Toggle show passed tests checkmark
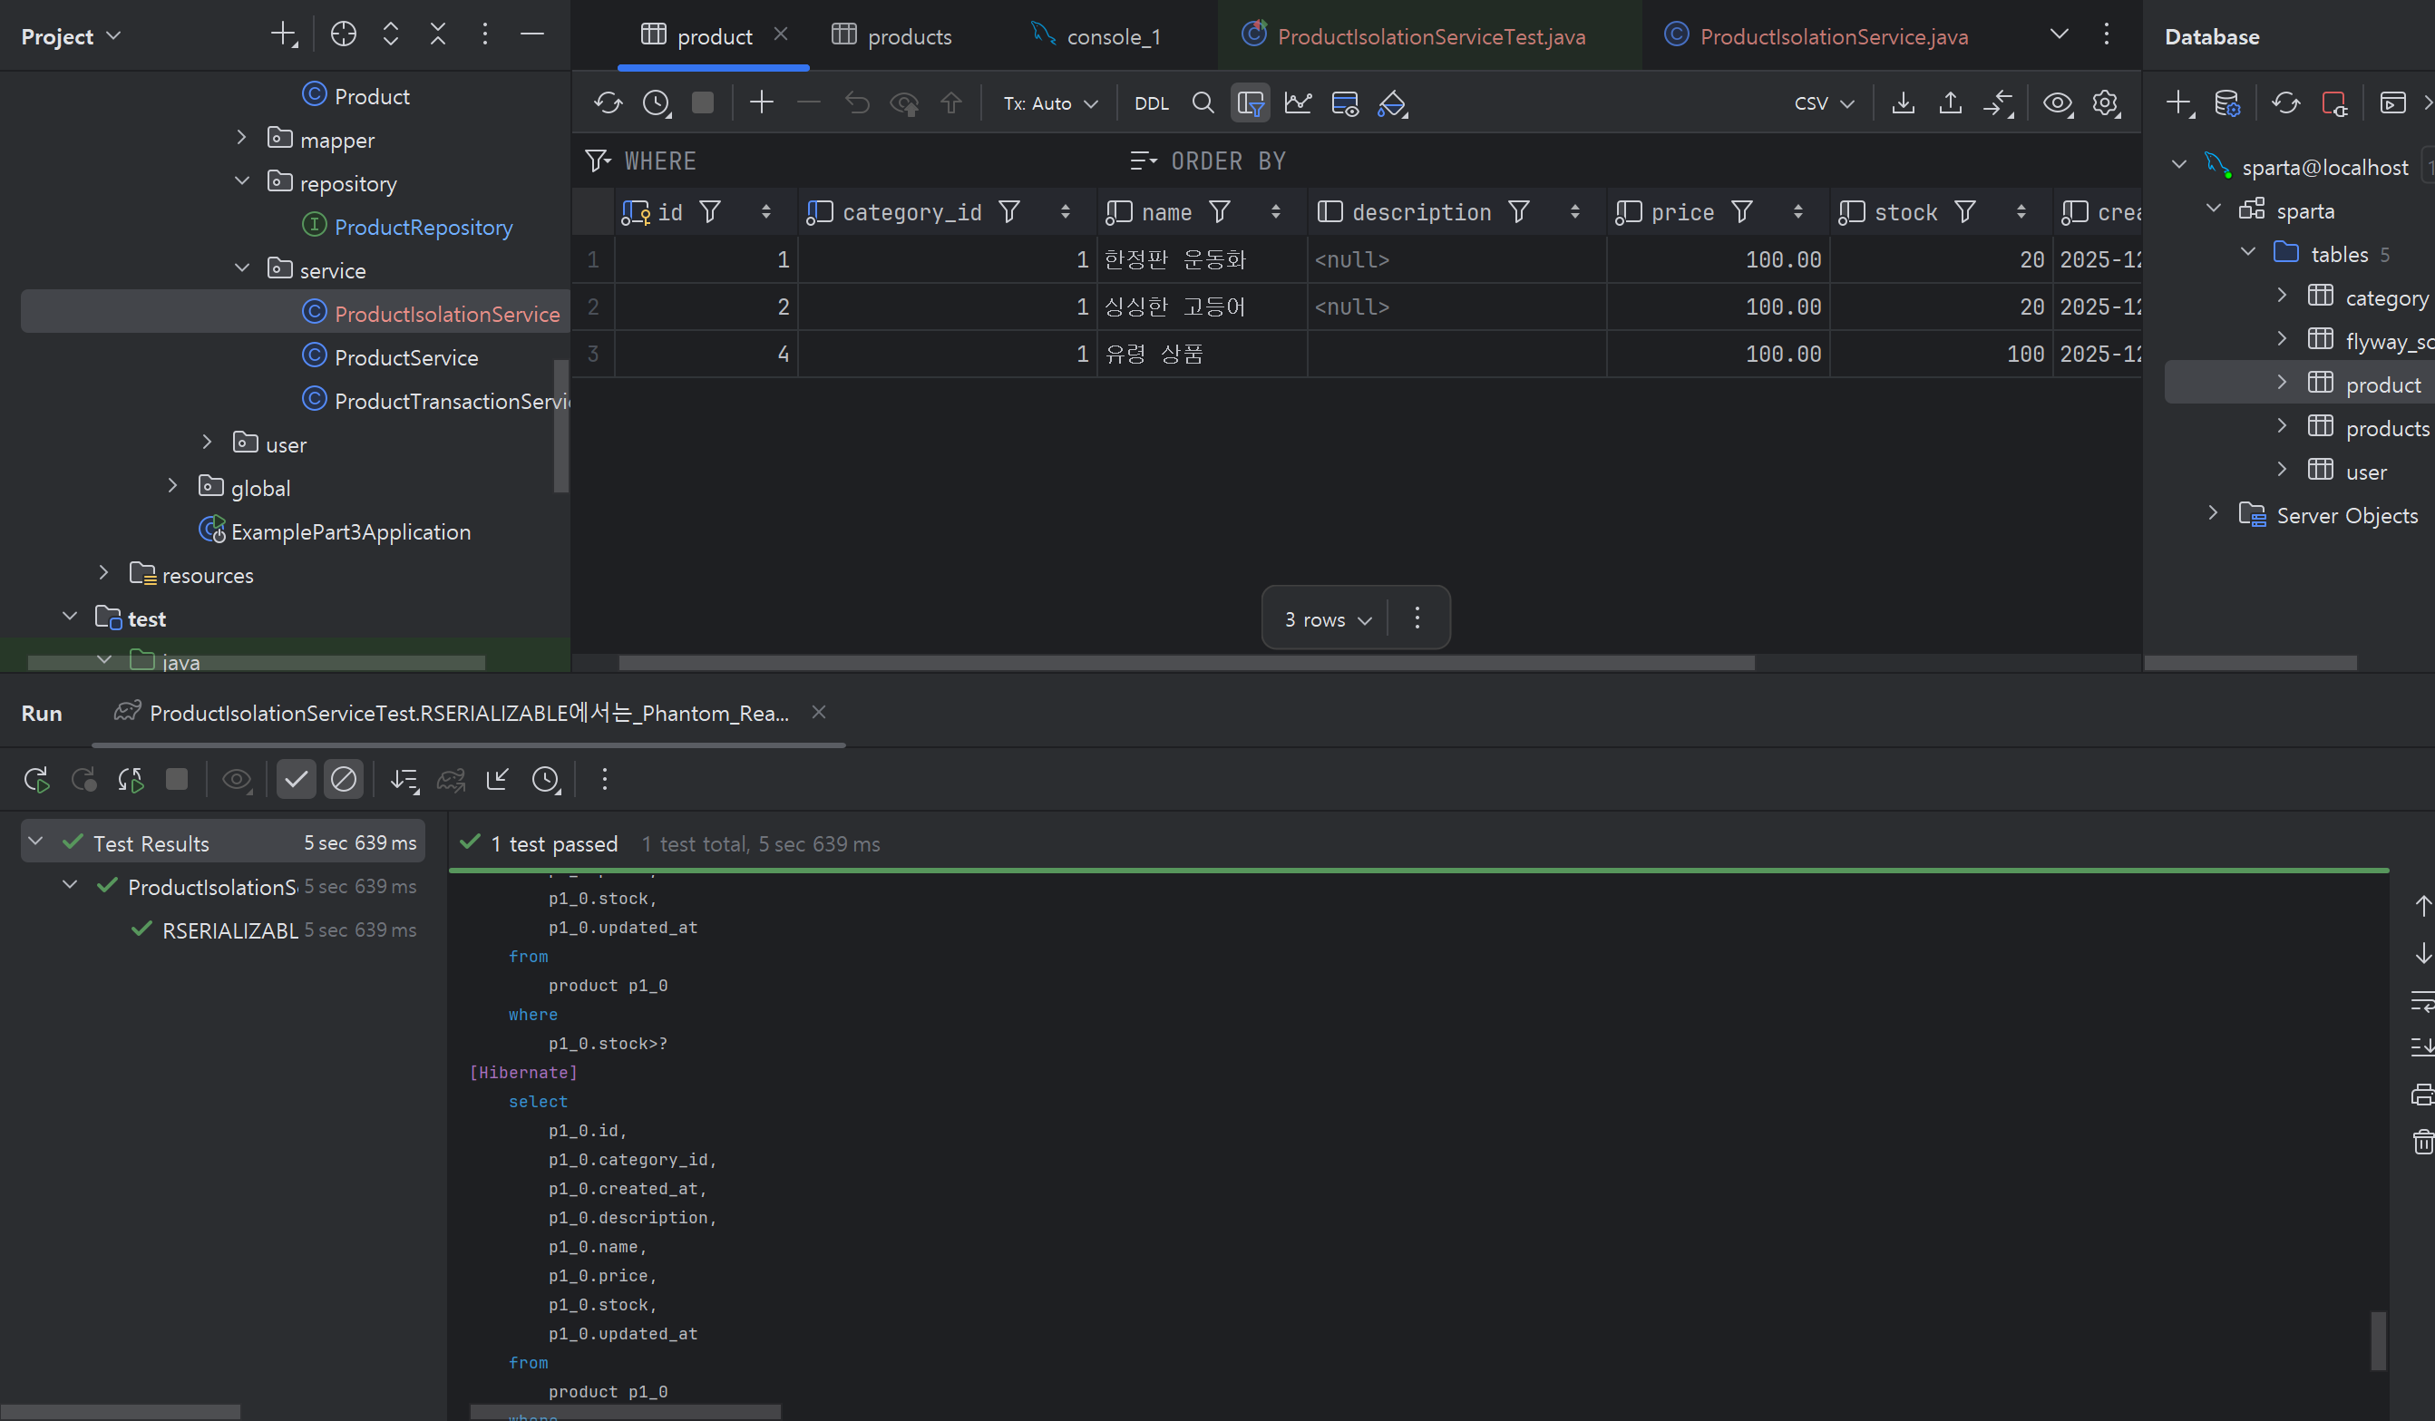 coord(296,779)
